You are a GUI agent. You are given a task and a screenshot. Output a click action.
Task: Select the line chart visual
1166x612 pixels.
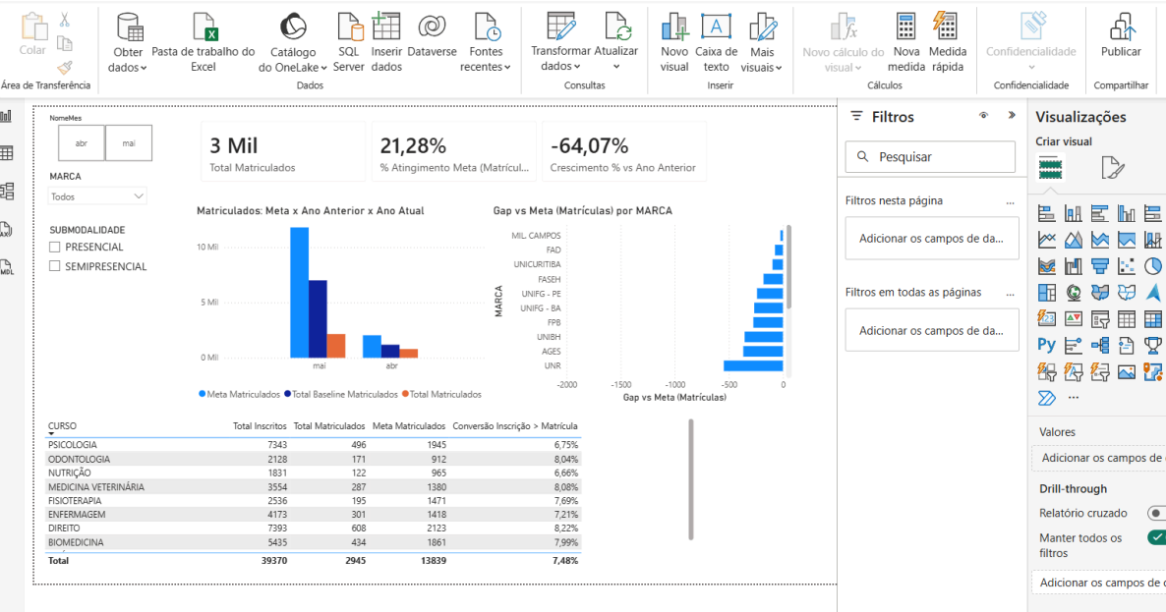click(1046, 240)
